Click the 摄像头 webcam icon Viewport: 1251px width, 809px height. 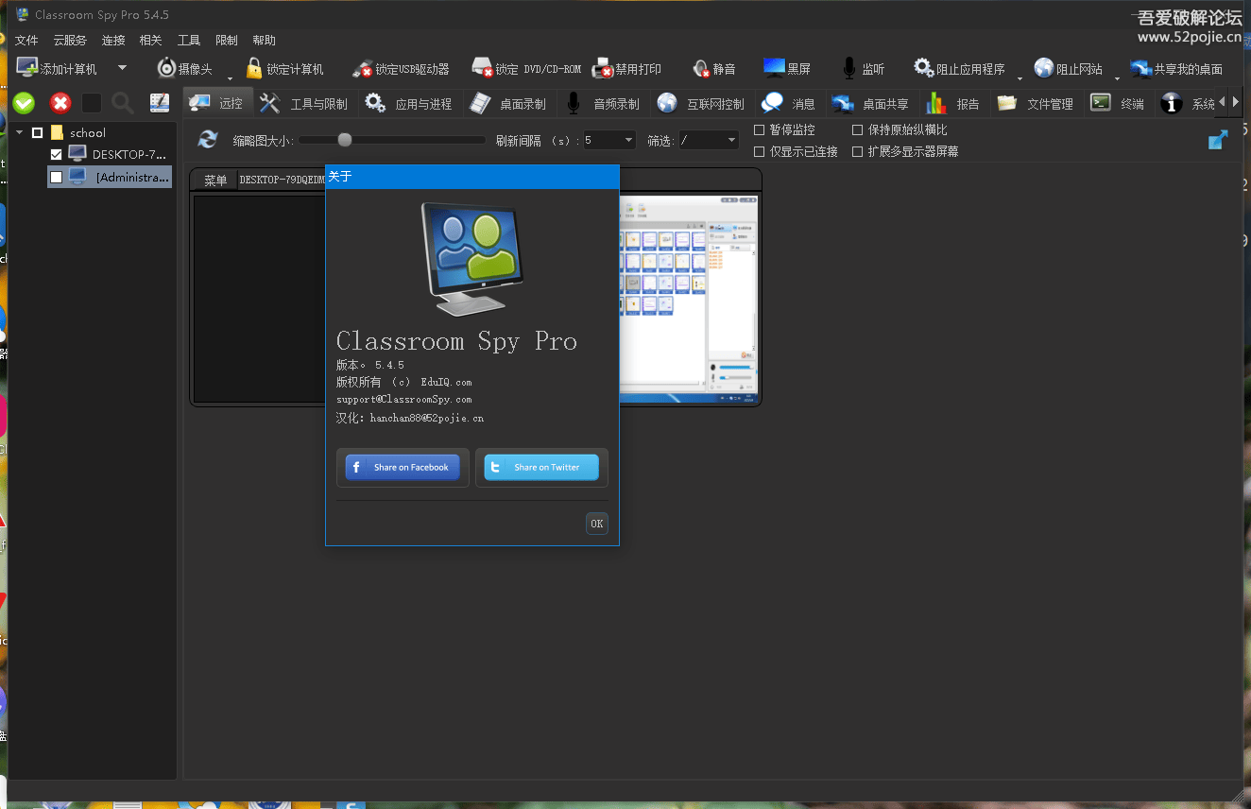[x=166, y=68]
